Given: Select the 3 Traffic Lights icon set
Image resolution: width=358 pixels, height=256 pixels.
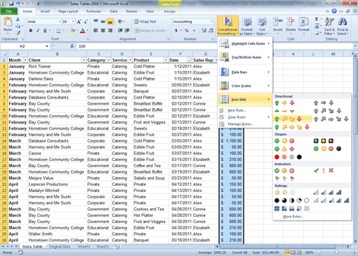Looking at the screenshot, I should pos(284,141).
